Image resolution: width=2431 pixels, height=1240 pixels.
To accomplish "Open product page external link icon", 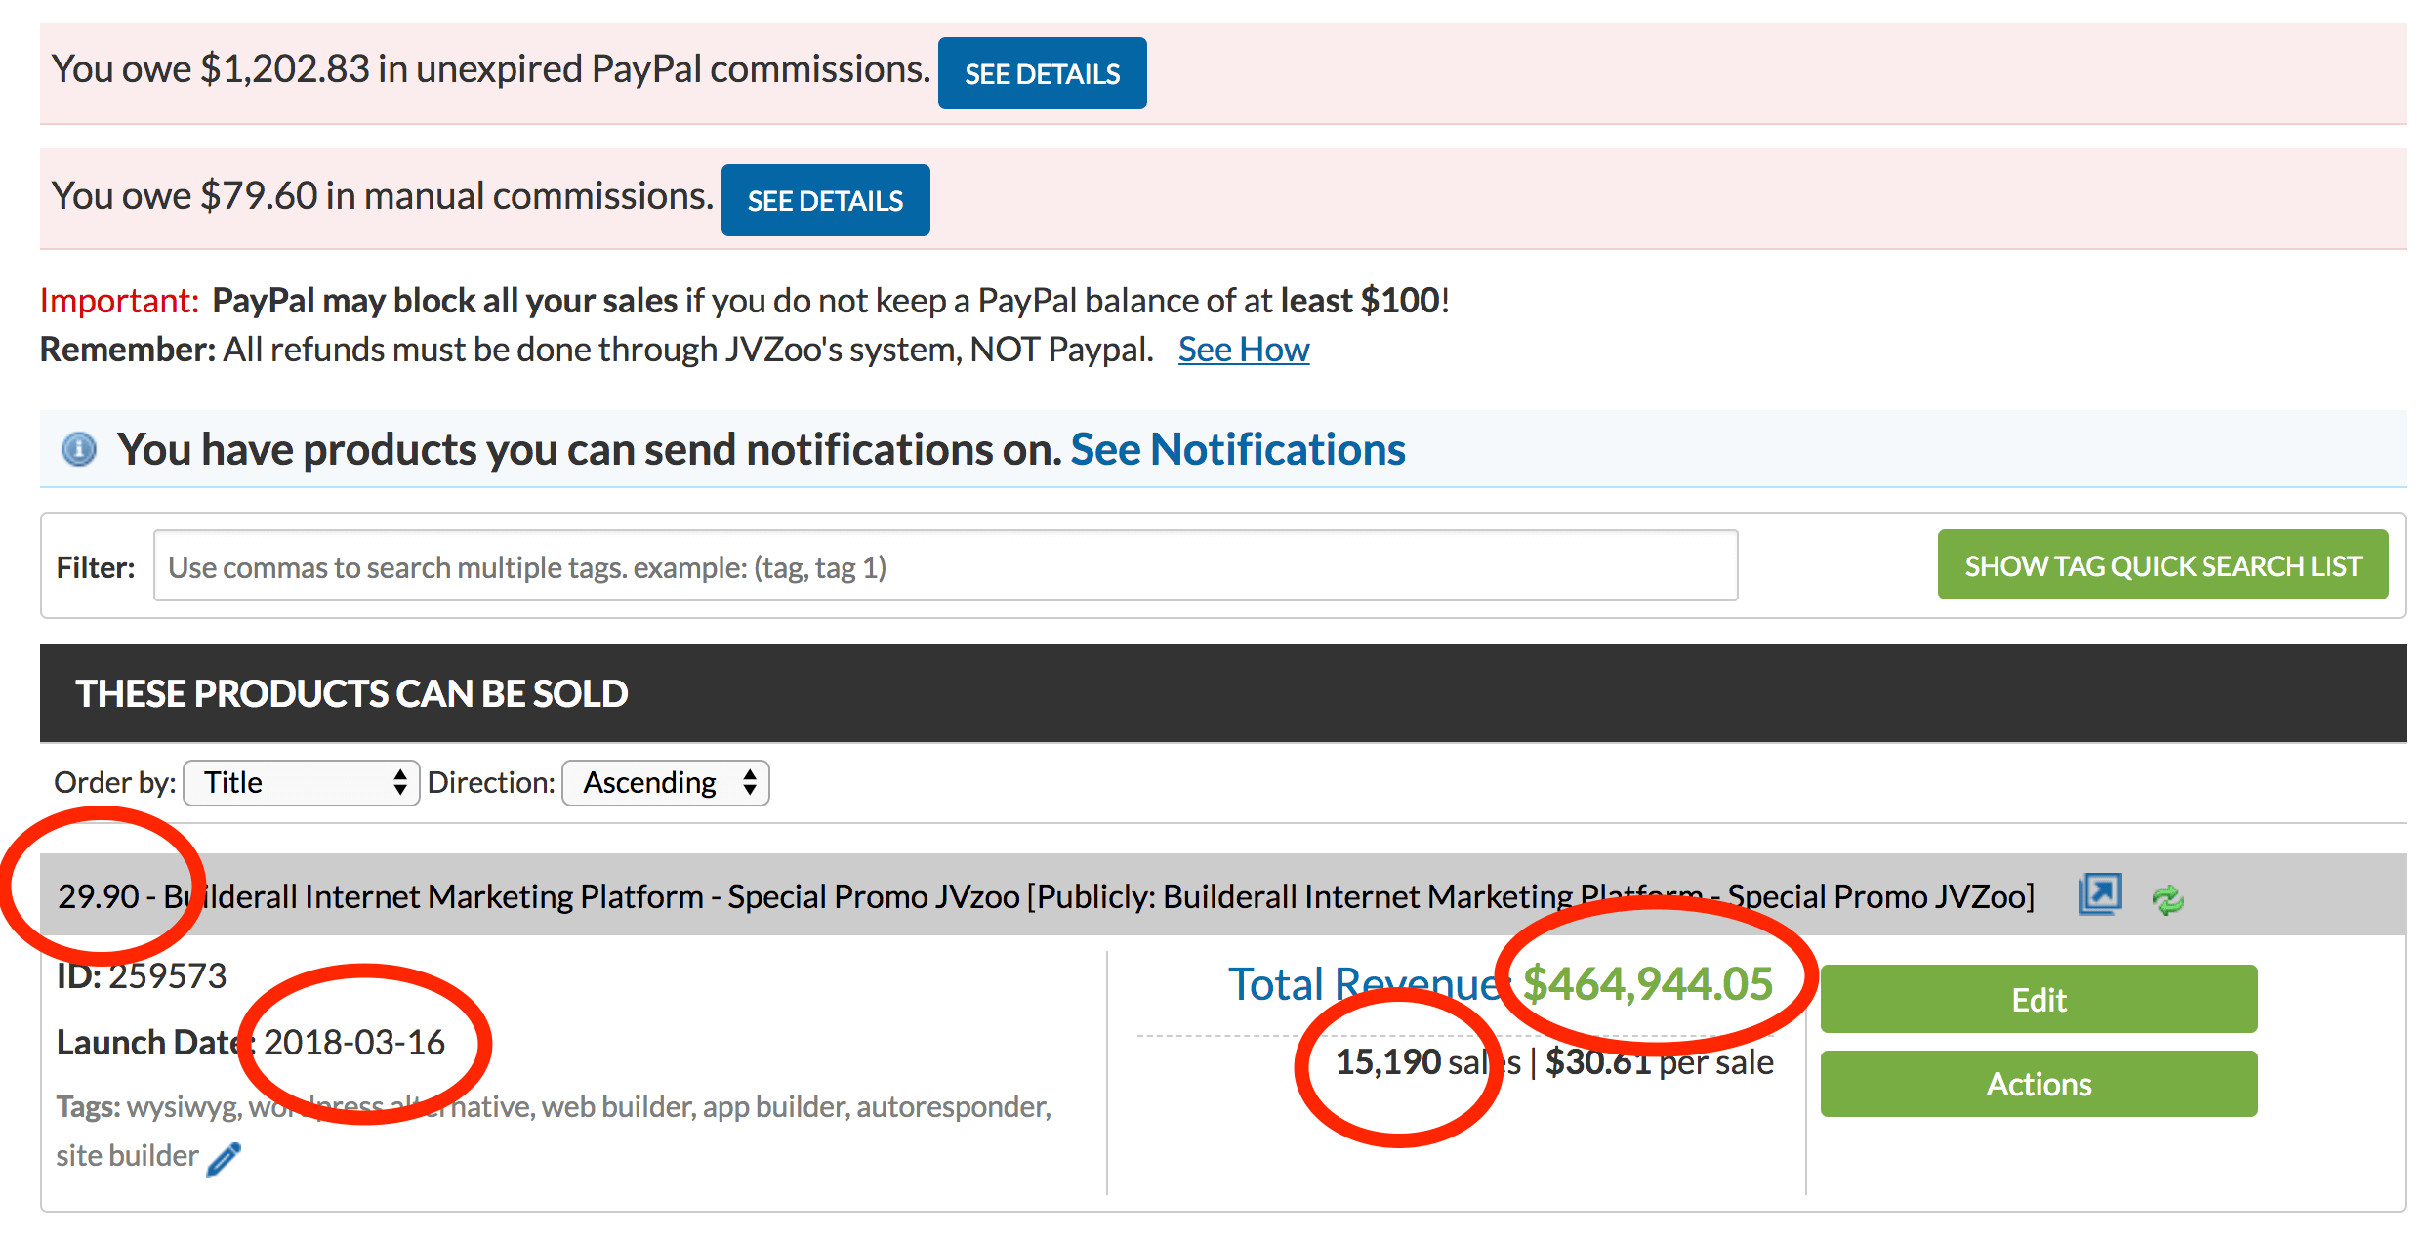I will point(2099,893).
